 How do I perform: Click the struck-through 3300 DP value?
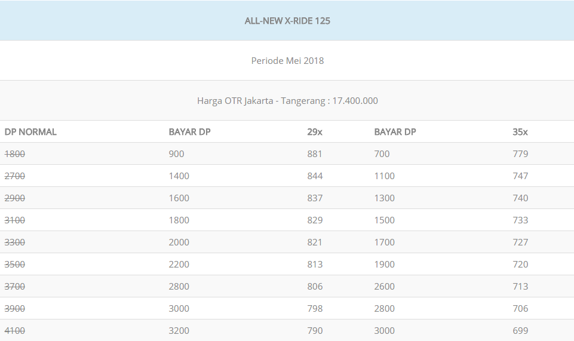15,242
